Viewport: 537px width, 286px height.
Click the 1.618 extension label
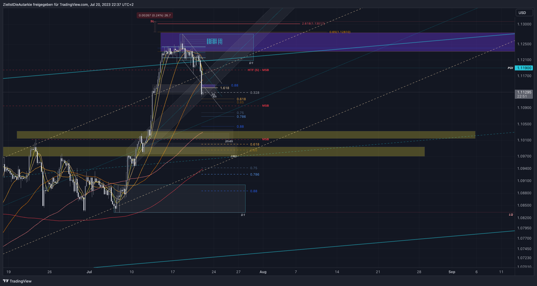225,88
